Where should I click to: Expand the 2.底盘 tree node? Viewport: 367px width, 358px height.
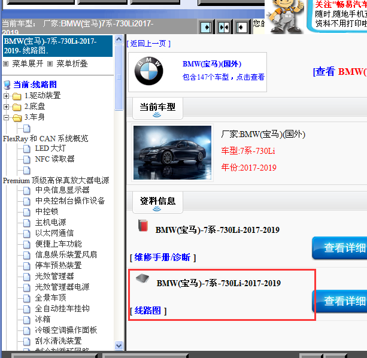[x=7, y=107]
